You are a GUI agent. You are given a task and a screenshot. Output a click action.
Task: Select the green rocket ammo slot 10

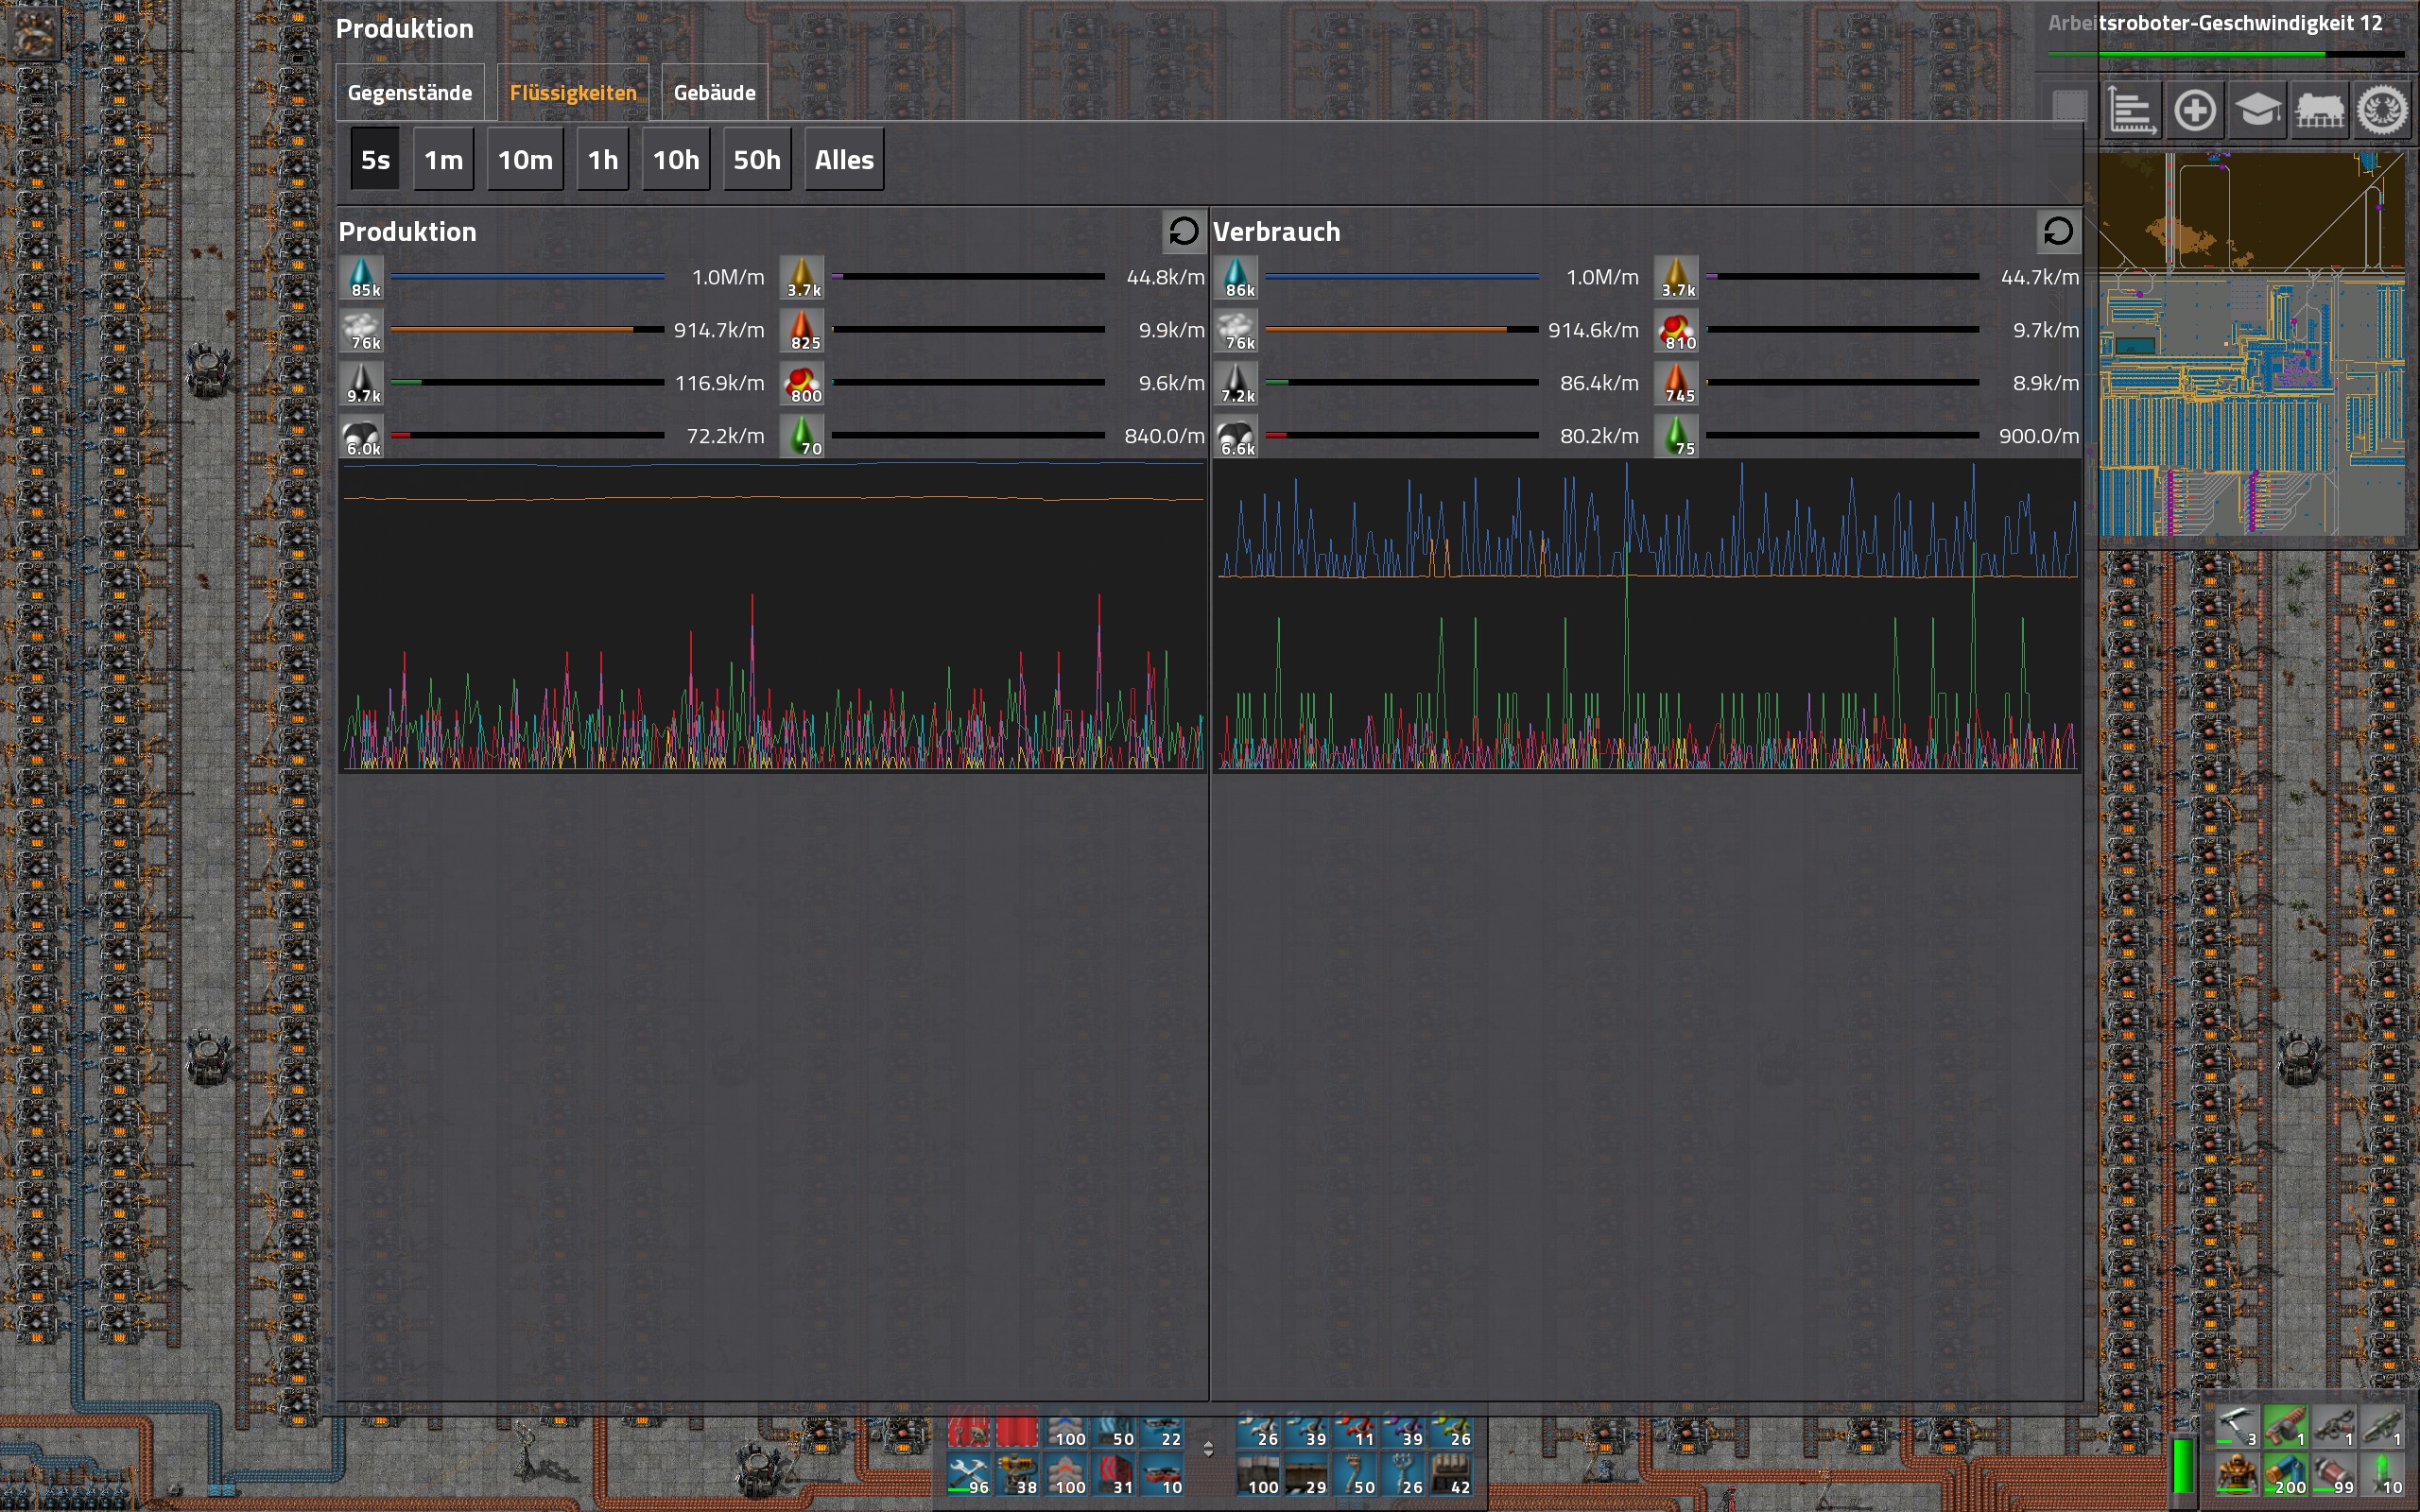tap(2383, 1474)
